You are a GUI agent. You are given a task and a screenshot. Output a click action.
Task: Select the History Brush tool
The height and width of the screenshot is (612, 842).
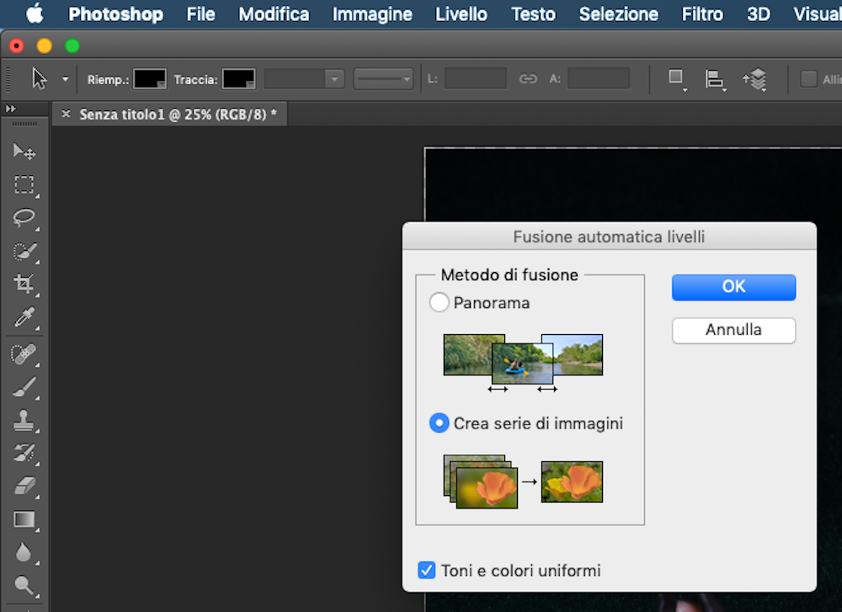[24, 454]
